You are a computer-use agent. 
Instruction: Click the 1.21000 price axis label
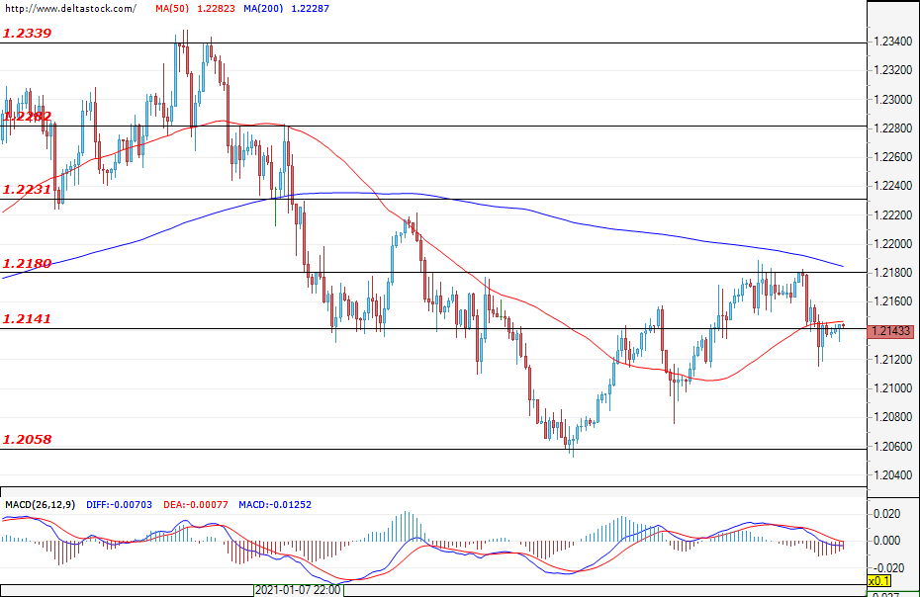(892, 388)
